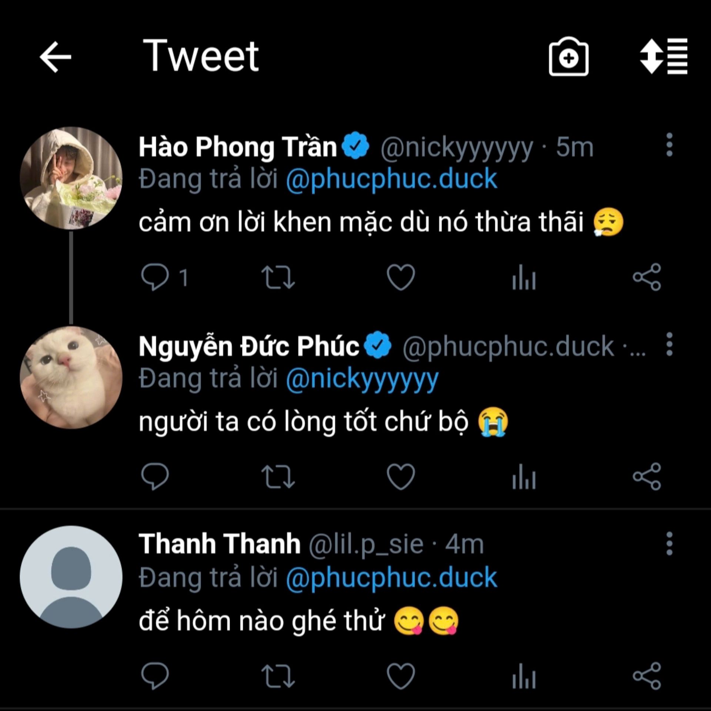Go back using the arrow icon
Image resolution: width=711 pixels, height=711 pixels.
click(56, 57)
